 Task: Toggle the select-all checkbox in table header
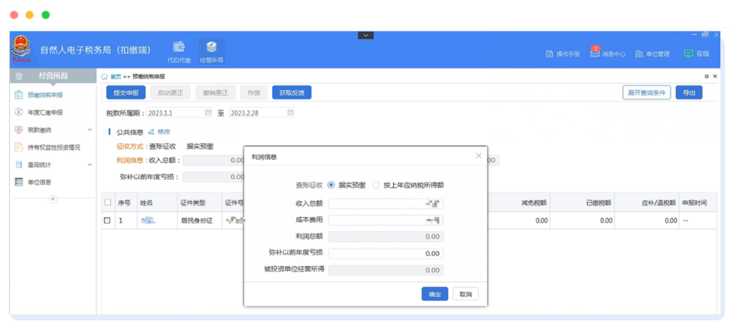pos(107,202)
